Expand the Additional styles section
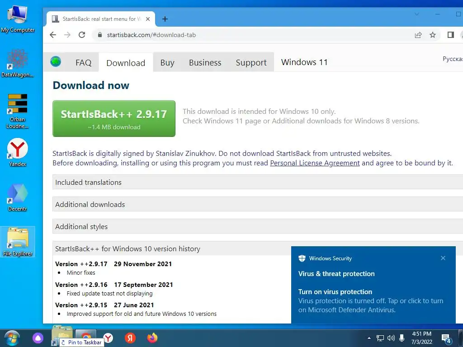 click(257, 227)
